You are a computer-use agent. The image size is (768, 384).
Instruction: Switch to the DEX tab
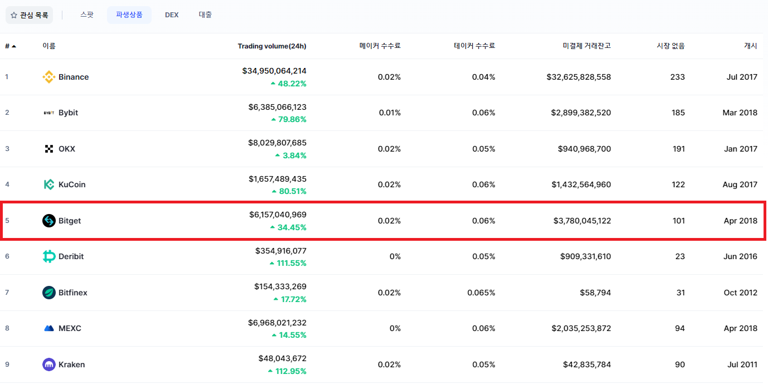(x=172, y=14)
